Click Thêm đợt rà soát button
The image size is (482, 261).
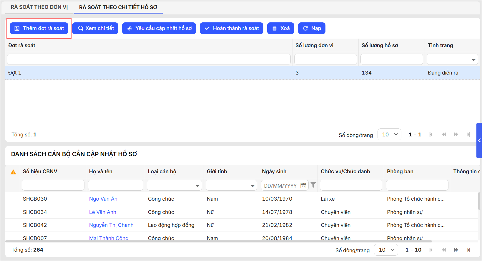[x=39, y=28]
